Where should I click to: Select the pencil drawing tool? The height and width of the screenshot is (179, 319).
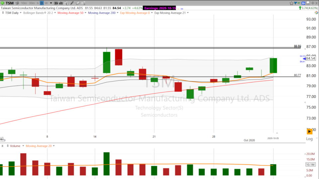click(x=72, y=3)
